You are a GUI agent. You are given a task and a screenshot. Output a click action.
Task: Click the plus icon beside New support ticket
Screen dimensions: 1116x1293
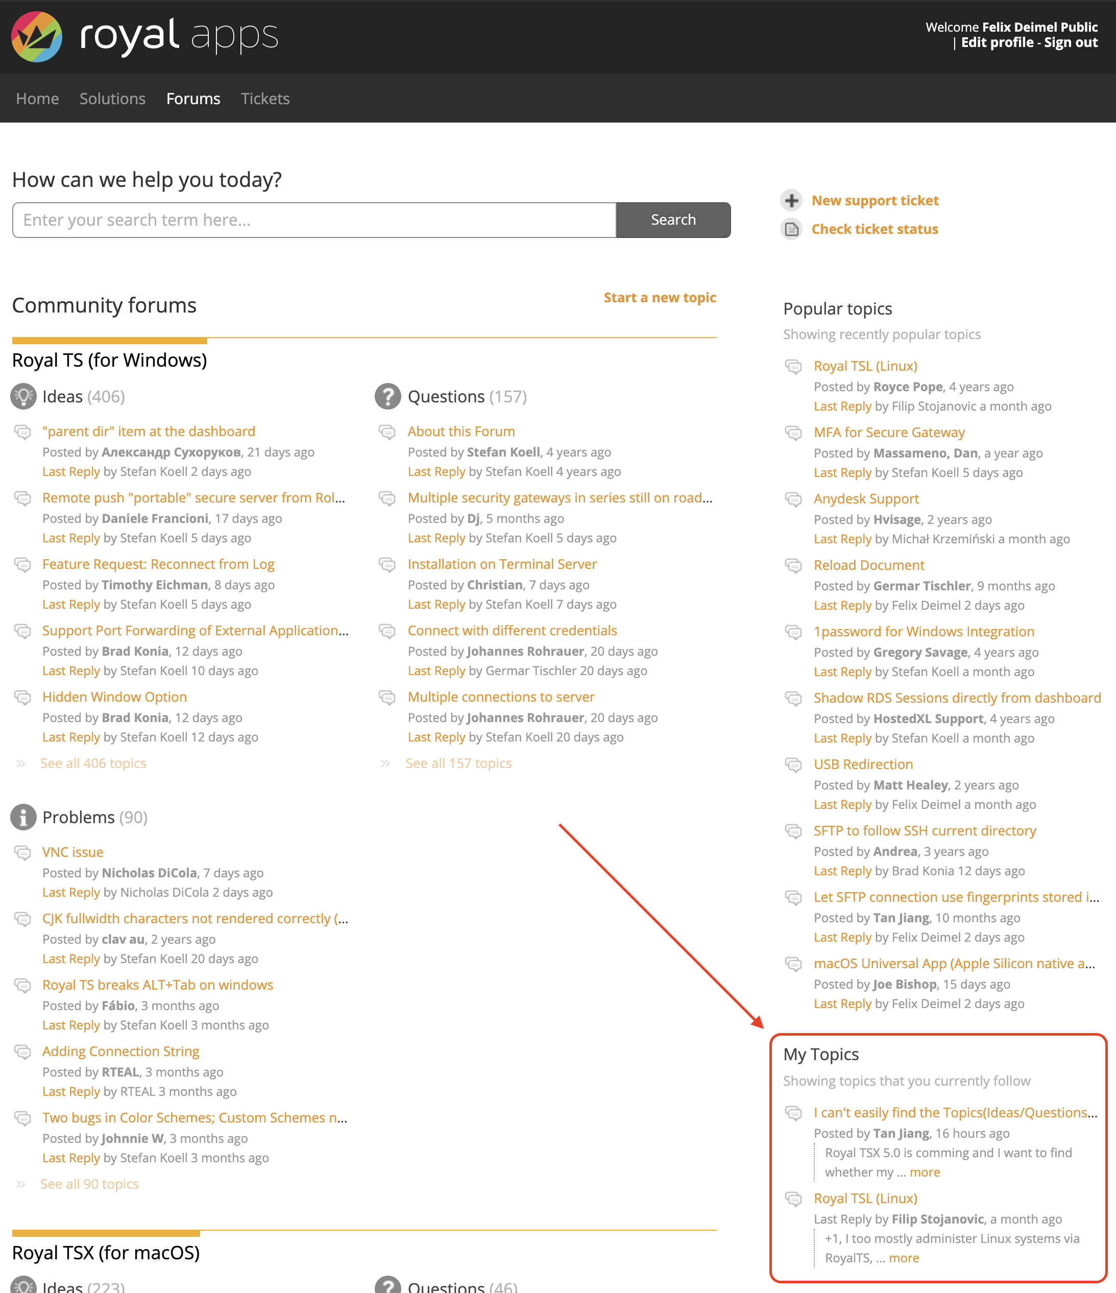(x=792, y=200)
